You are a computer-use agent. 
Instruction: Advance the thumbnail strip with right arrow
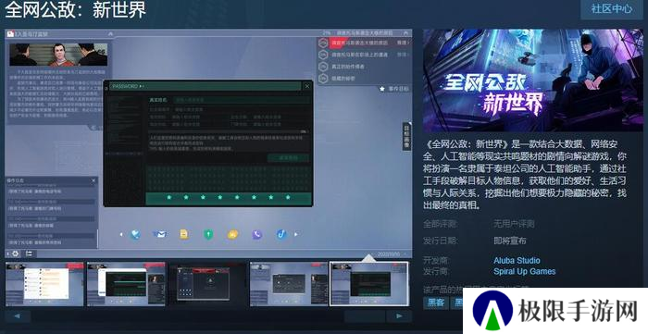pyautogui.click(x=399, y=316)
